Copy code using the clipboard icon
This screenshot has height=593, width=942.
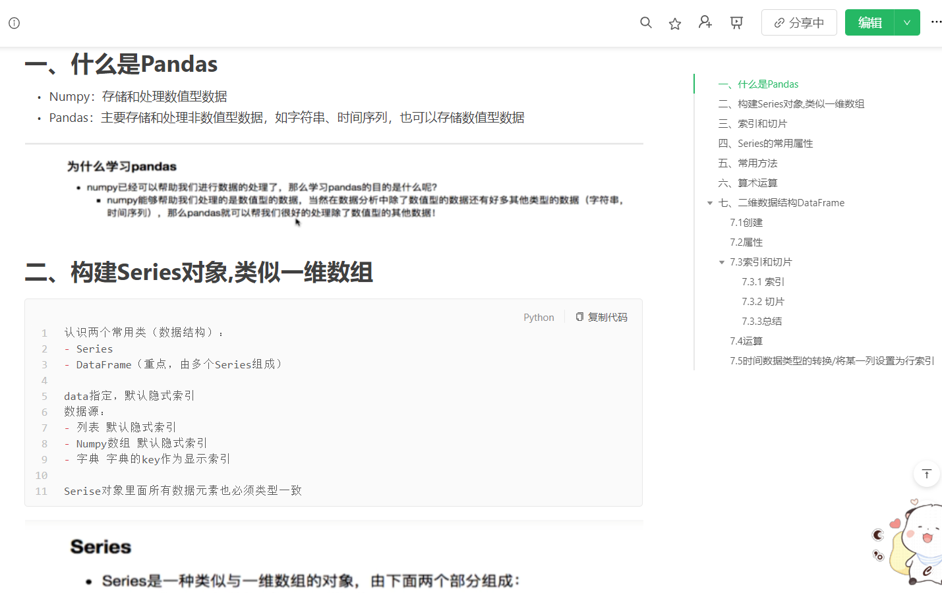(x=579, y=316)
